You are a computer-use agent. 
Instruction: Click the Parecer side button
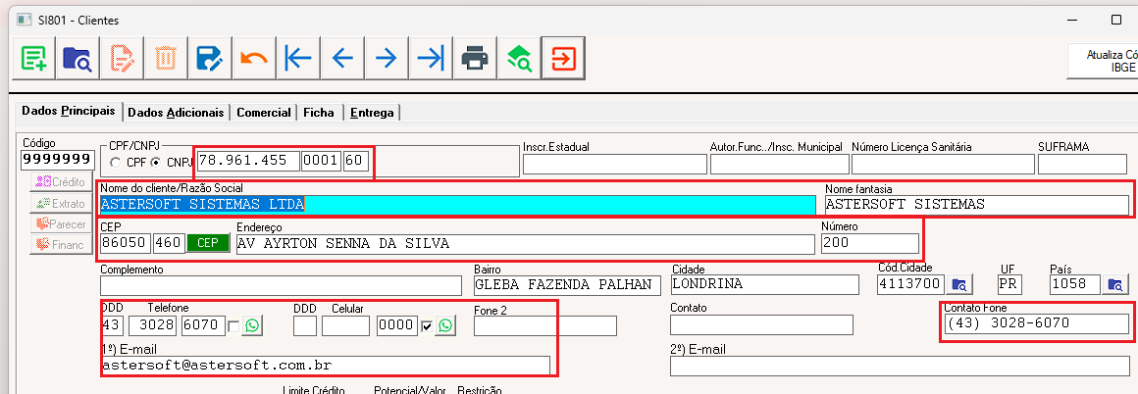pyautogui.click(x=61, y=224)
